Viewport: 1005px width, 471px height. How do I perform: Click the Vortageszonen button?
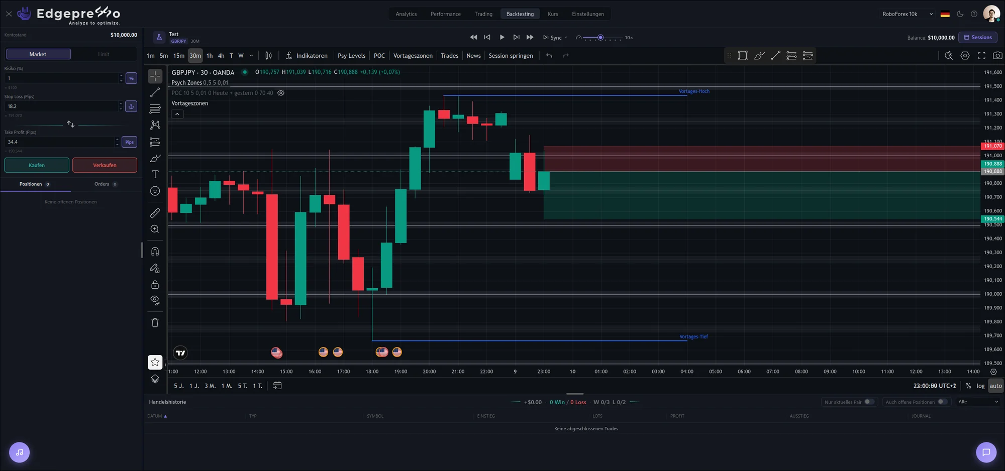413,56
